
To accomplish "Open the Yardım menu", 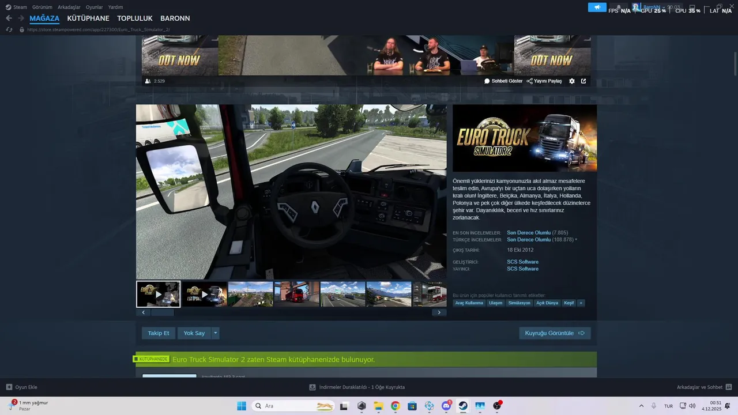I will [116, 7].
